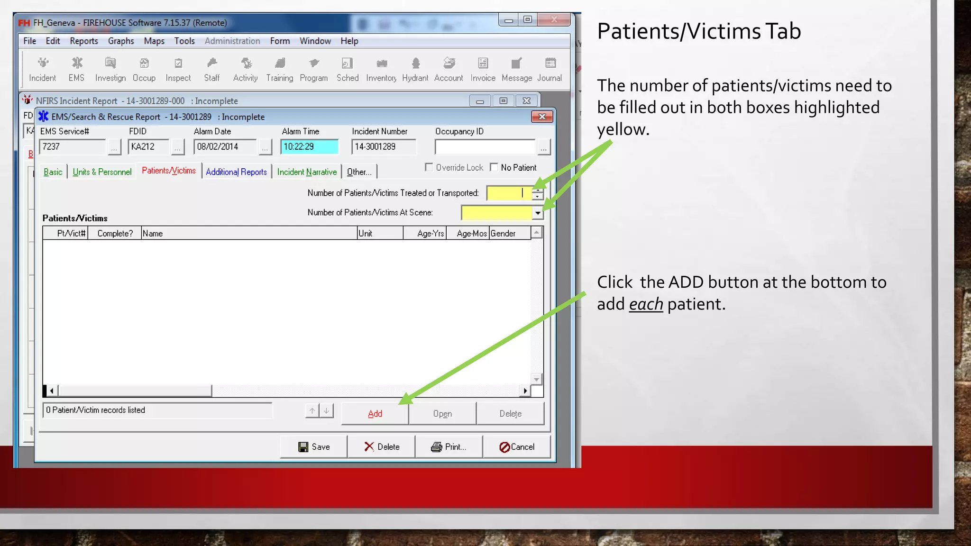The height and width of the screenshot is (546, 971).
Task: Open the Inspect toolbar icon
Action: [x=178, y=69]
